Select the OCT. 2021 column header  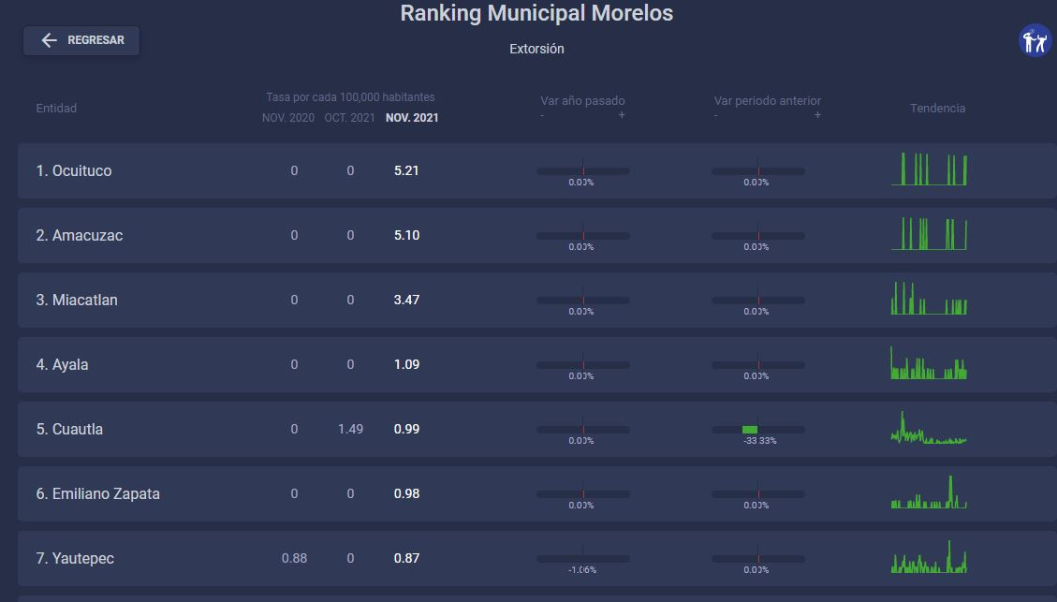coord(349,118)
